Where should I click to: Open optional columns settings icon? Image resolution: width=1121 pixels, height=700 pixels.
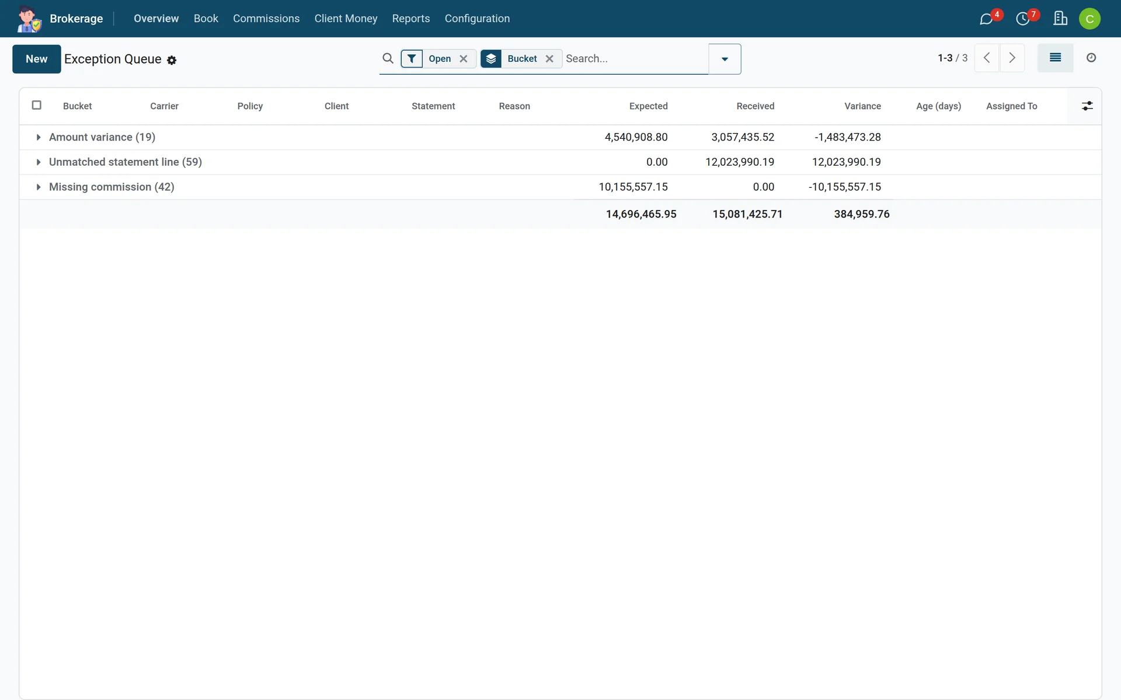point(1087,106)
